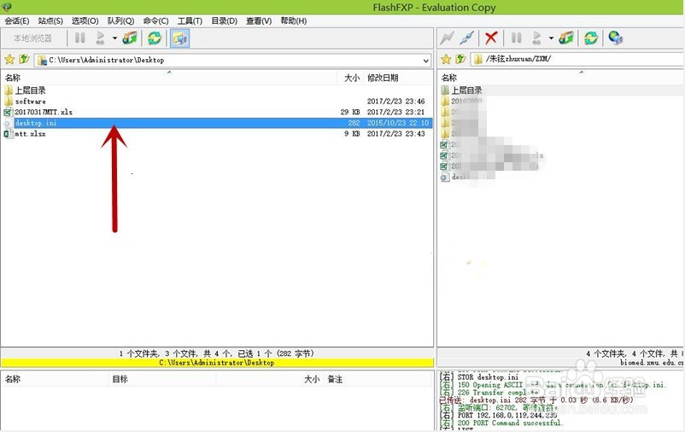Sort local list by 名称 column
The height and width of the screenshot is (432, 685).
pos(169,78)
